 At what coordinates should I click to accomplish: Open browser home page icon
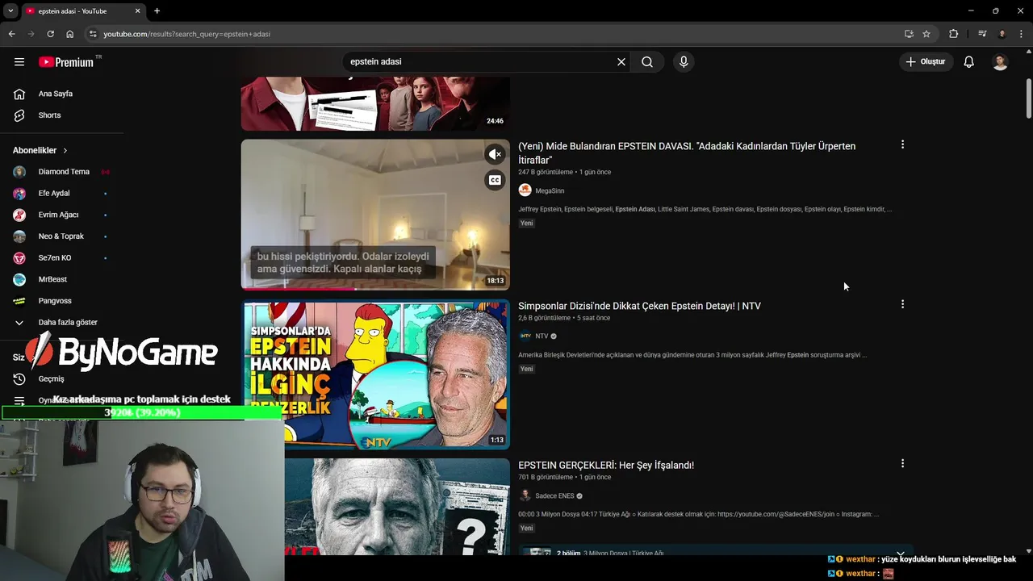pos(69,34)
